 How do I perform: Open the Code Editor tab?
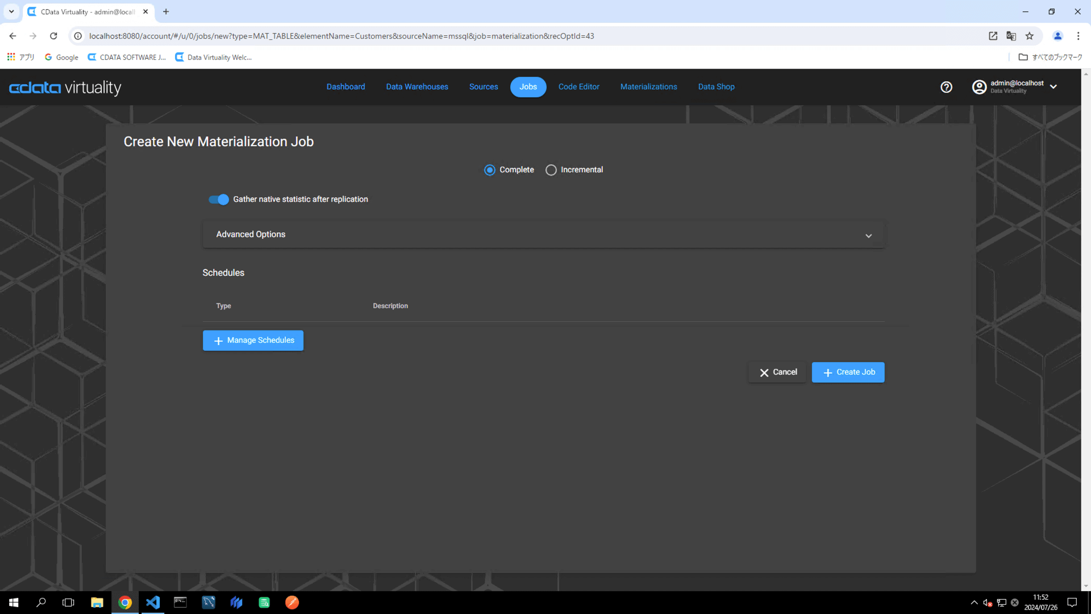click(578, 87)
